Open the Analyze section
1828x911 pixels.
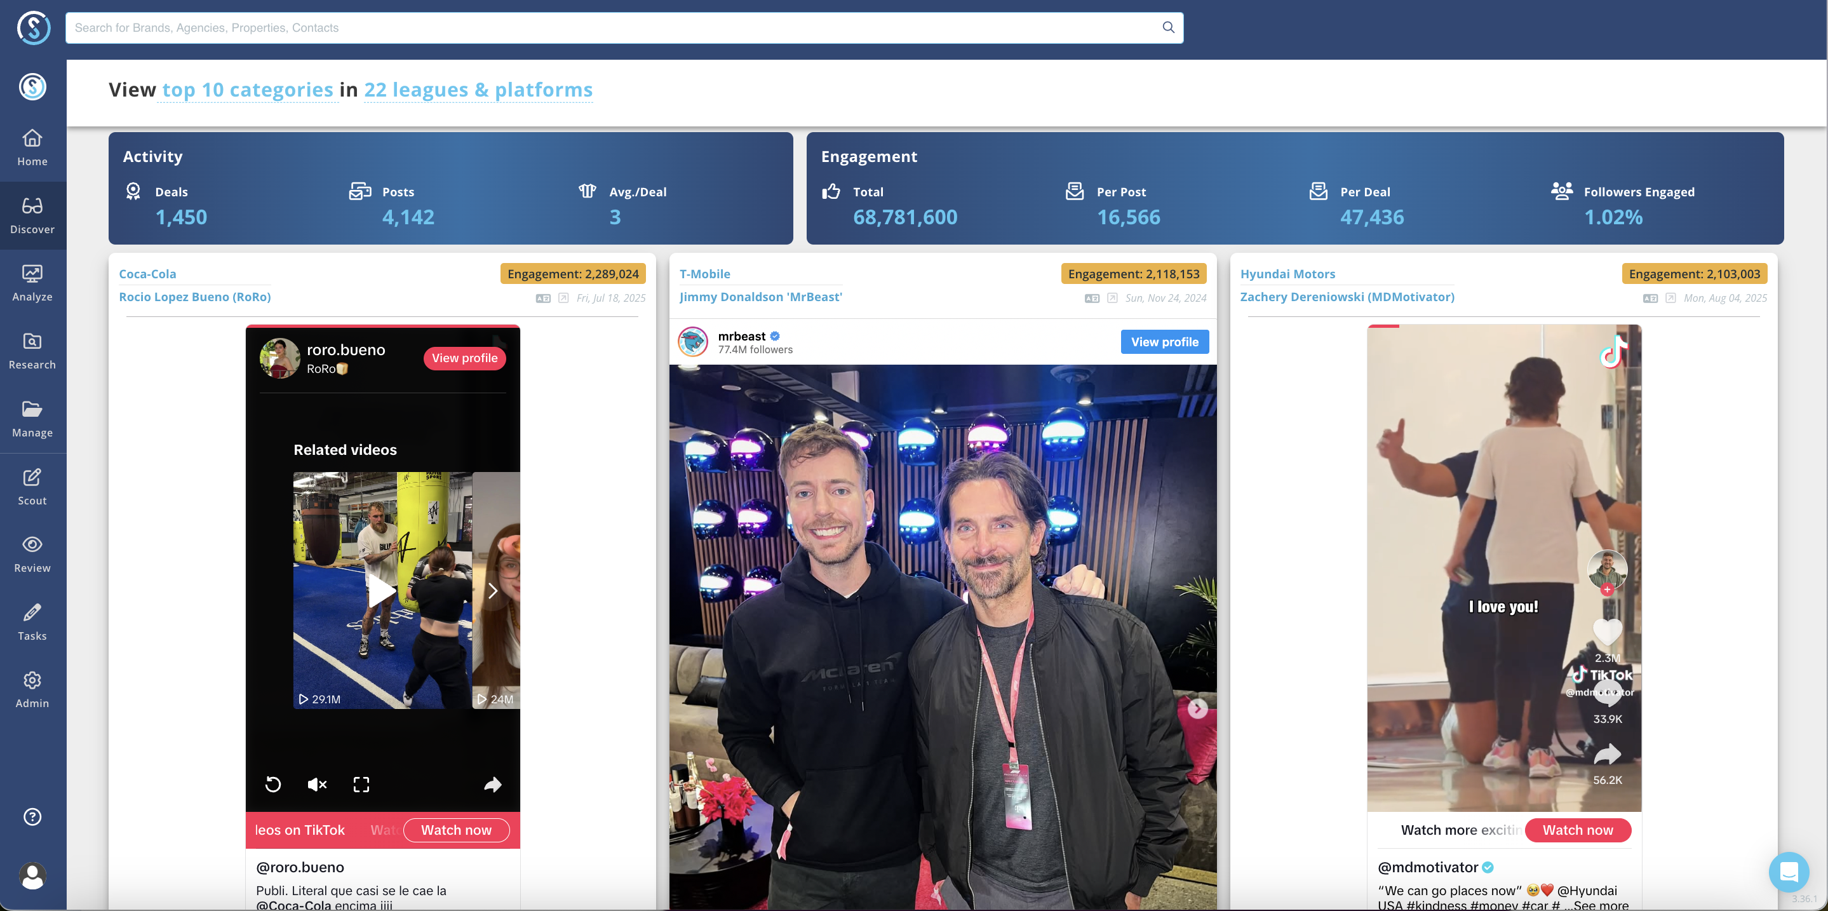[x=32, y=283]
